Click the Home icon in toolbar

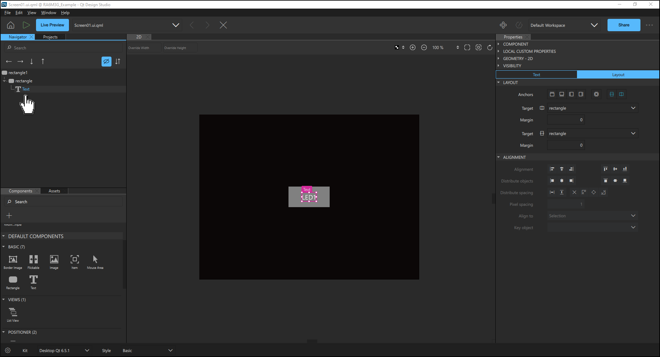[x=11, y=25]
